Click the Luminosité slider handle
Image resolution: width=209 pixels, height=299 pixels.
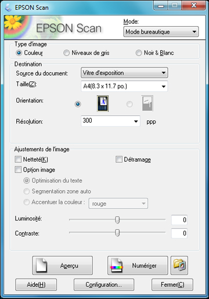tap(117, 220)
